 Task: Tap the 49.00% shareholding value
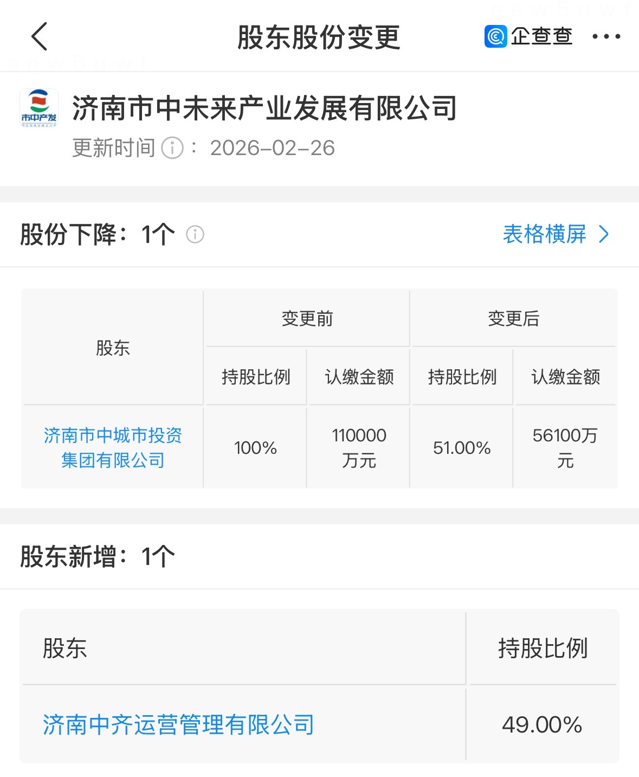(542, 725)
